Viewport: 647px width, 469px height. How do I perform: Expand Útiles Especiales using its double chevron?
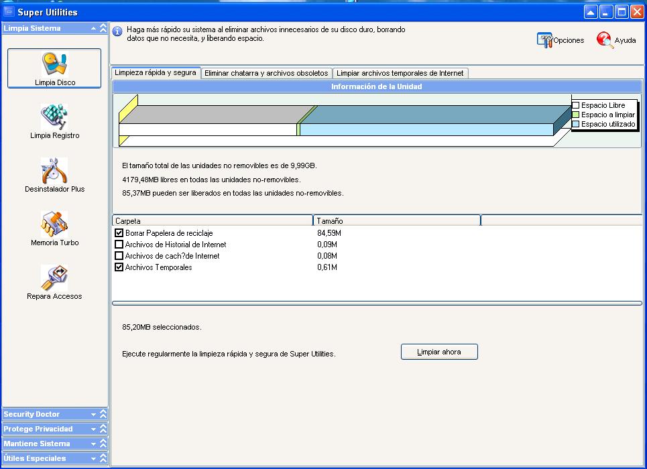(103, 458)
